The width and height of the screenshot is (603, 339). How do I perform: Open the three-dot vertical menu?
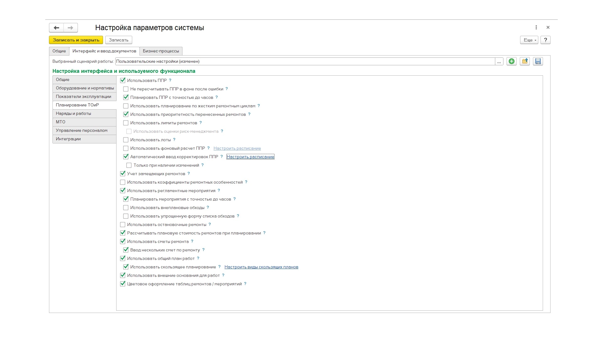tap(536, 27)
